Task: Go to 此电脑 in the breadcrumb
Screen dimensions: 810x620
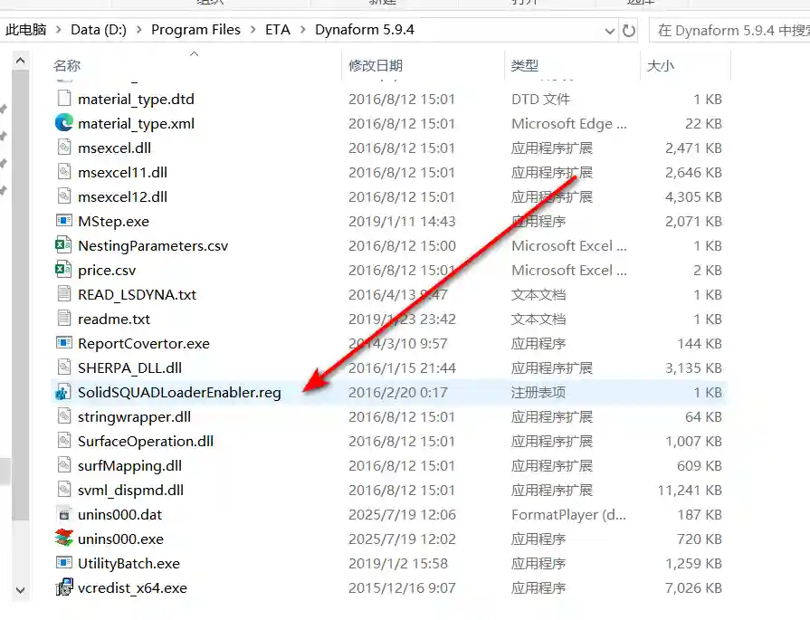Action: pyautogui.click(x=27, y=30)
